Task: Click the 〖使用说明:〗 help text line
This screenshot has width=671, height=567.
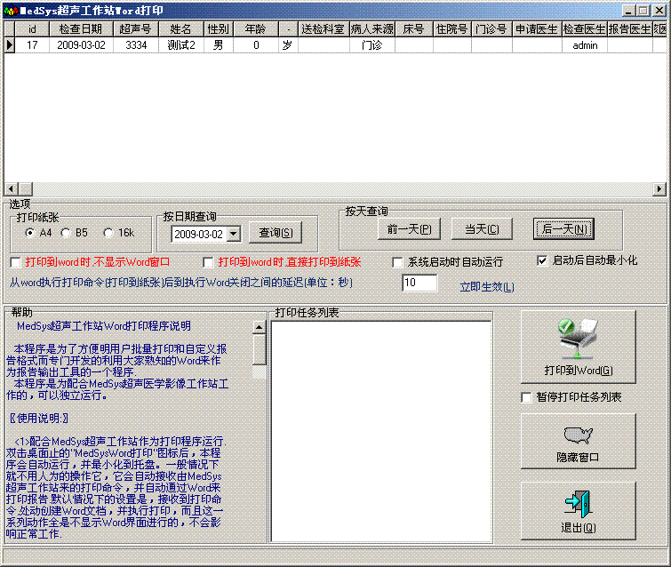Action: (x=39, y=418)
